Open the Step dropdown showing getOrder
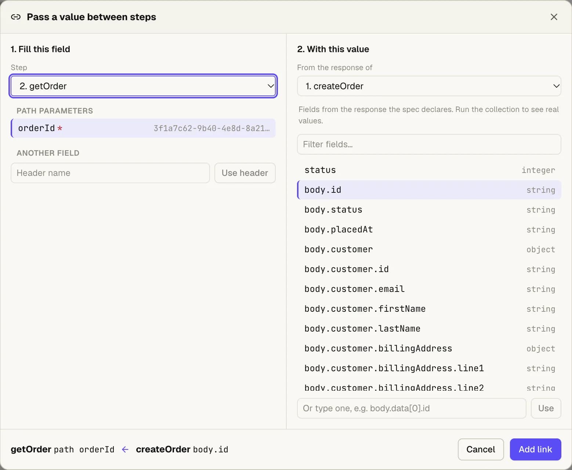This screenshot has width=572, height=470. click(x=143, y=86)
